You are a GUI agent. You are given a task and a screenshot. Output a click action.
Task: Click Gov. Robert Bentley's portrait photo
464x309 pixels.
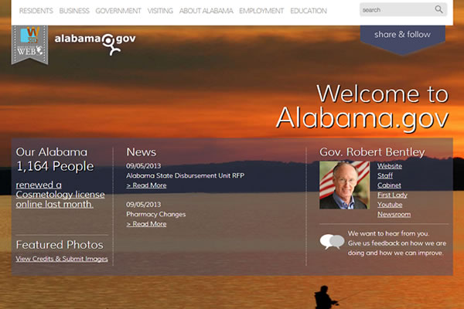click(344, 185)
